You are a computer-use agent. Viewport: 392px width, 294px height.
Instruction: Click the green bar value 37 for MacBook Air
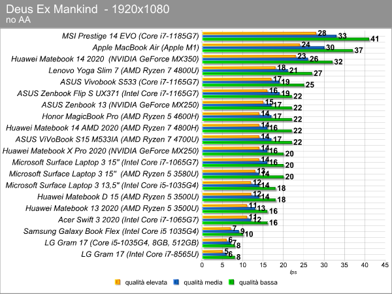[359, 50]
